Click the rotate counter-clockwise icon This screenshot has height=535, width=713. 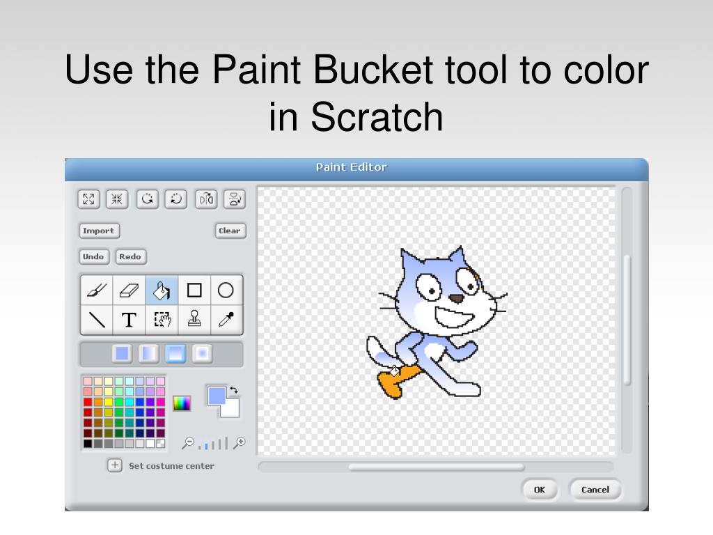(x=175, y=199)
